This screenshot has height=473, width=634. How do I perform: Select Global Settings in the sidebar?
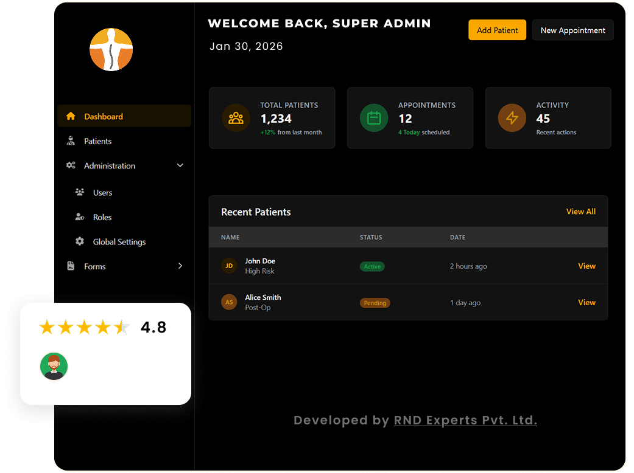(119, 242)
